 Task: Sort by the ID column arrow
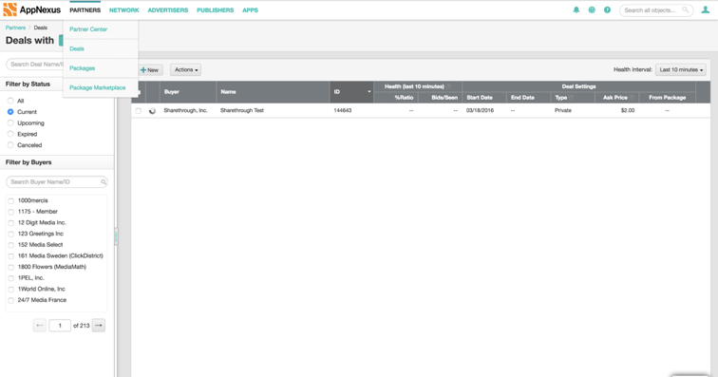(369, 91)
